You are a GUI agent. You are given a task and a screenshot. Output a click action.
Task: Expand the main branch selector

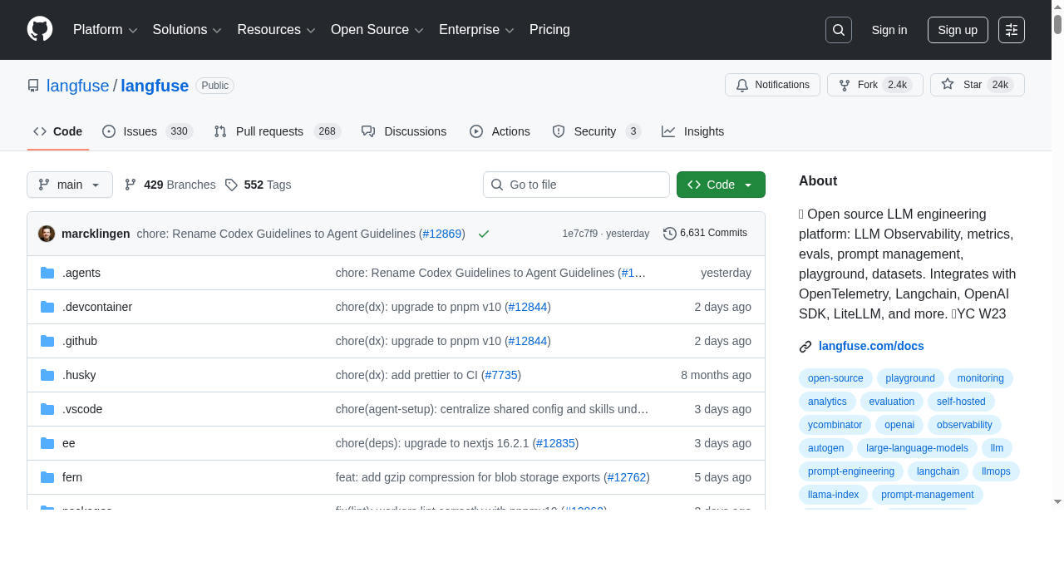(70, 185)
